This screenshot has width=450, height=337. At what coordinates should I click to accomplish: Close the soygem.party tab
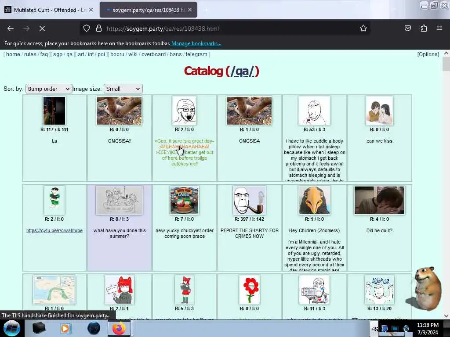pyautogui.click(x=190, y=10)
